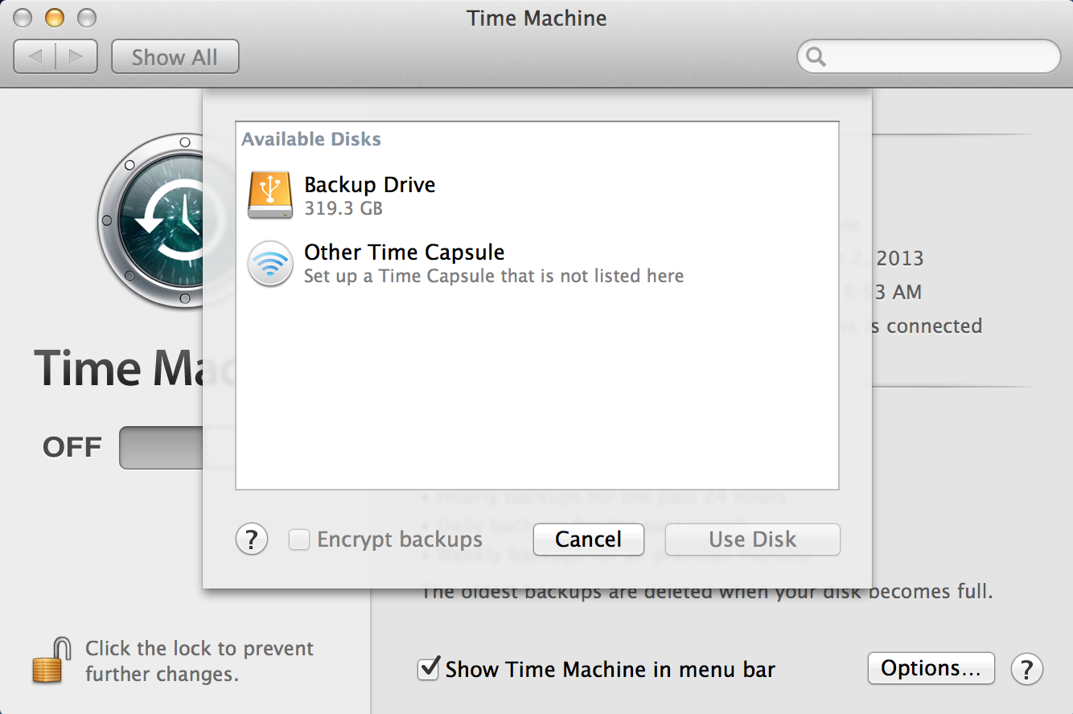Click the Show All button

coord(175,57)
